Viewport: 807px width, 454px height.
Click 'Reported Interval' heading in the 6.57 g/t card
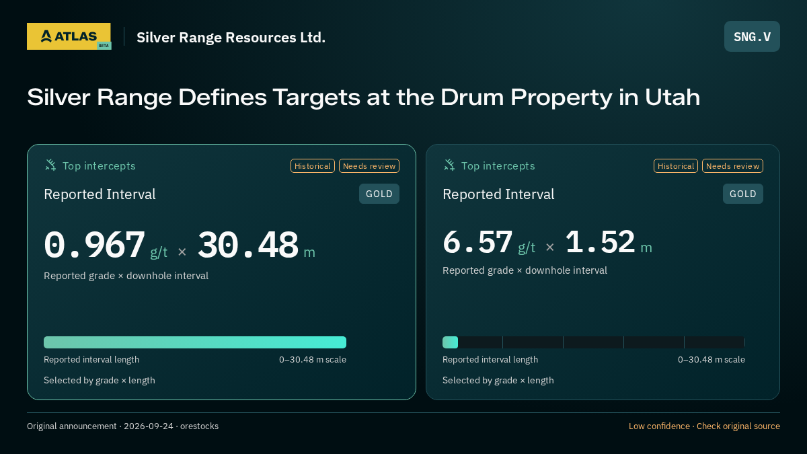click(x=498, y=194)
